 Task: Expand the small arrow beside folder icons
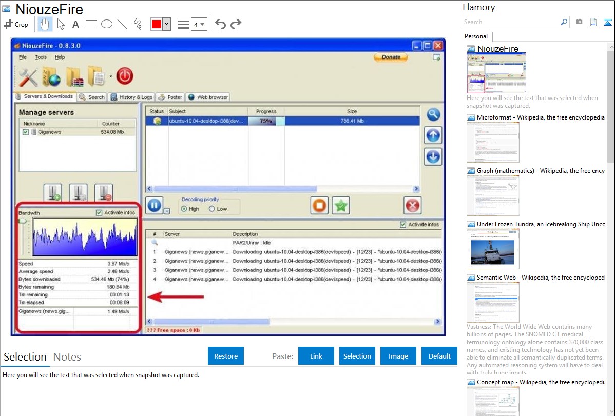110,76
